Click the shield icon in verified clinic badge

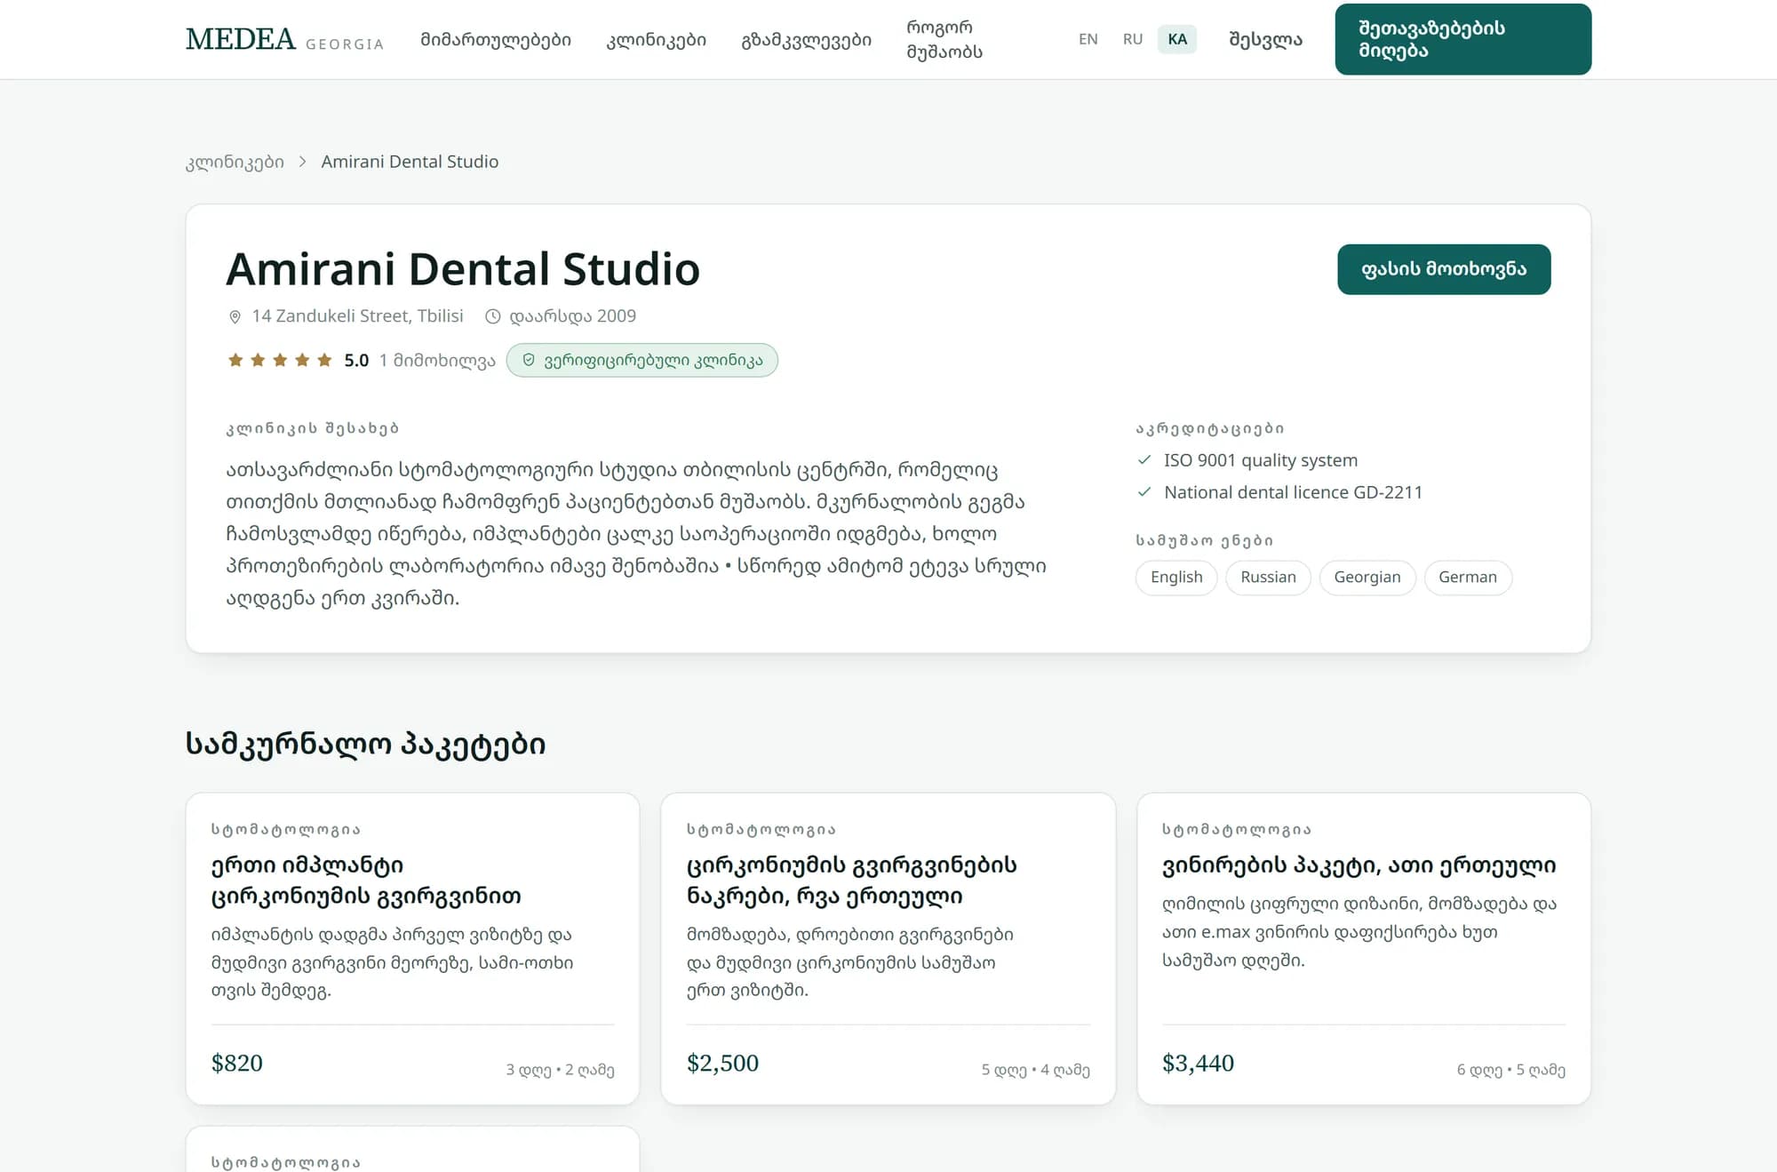point(529,360)
